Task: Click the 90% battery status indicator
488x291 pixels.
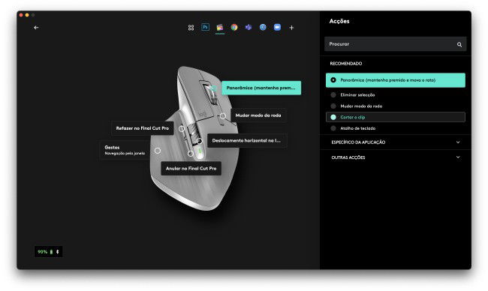Action: pyautogui.click(x=48, y=251)
